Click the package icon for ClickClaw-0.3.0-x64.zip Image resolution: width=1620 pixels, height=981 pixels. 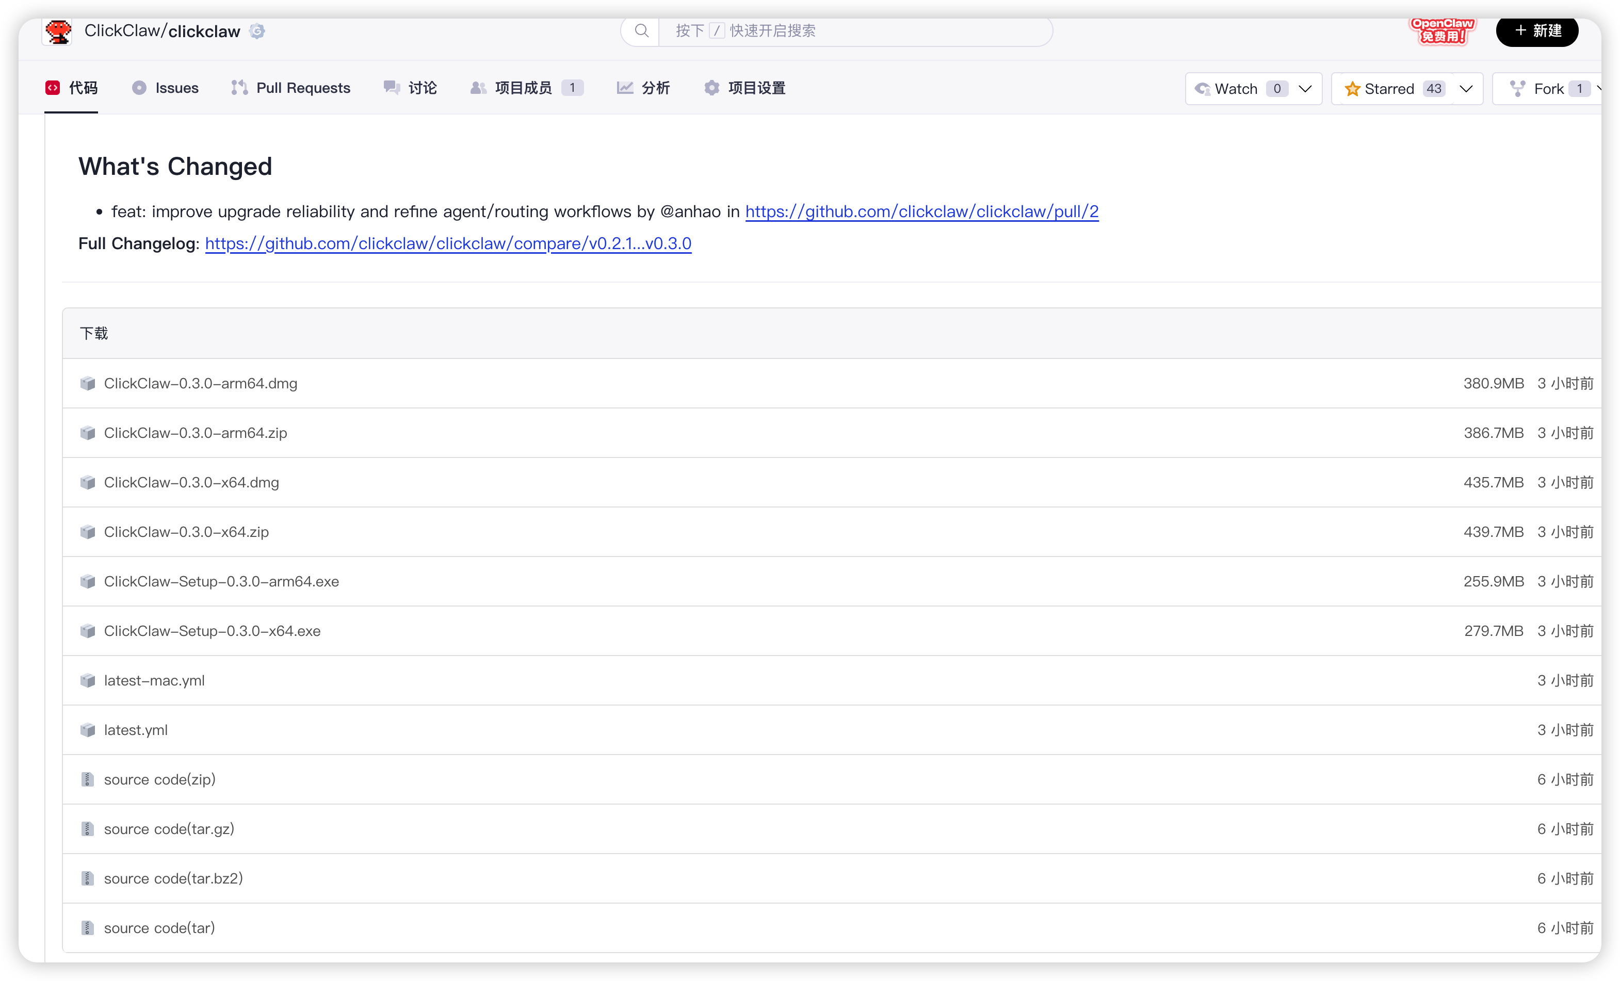87,532
